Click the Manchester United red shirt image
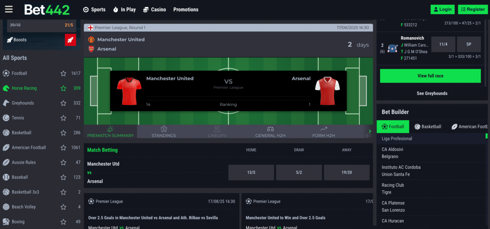This screenshot has width=490, height=229. [x=129, y=90]
